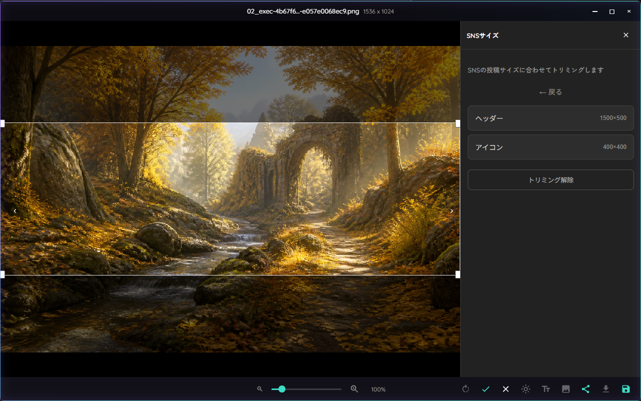Go back via the ← 戻る link
The width and height of the screenshot is (641, 401).
[551, 92]
